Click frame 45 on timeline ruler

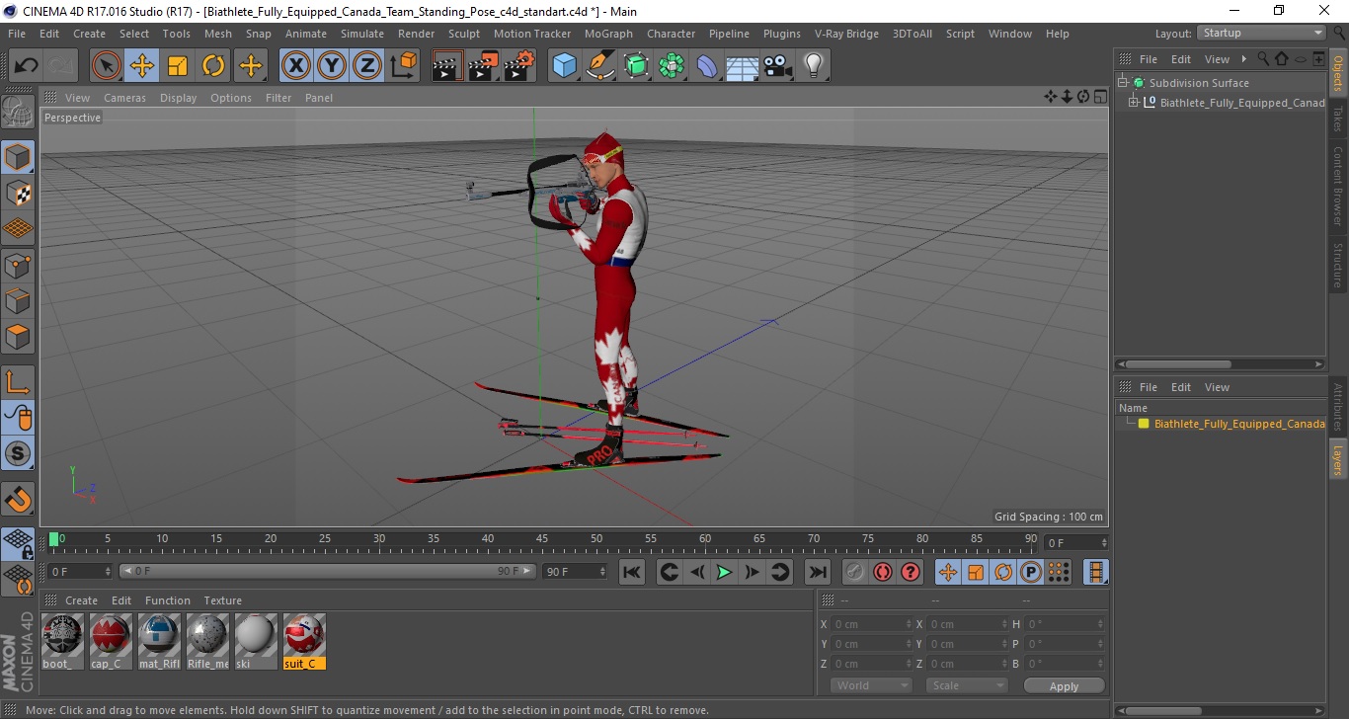click(x=542, y=540)
